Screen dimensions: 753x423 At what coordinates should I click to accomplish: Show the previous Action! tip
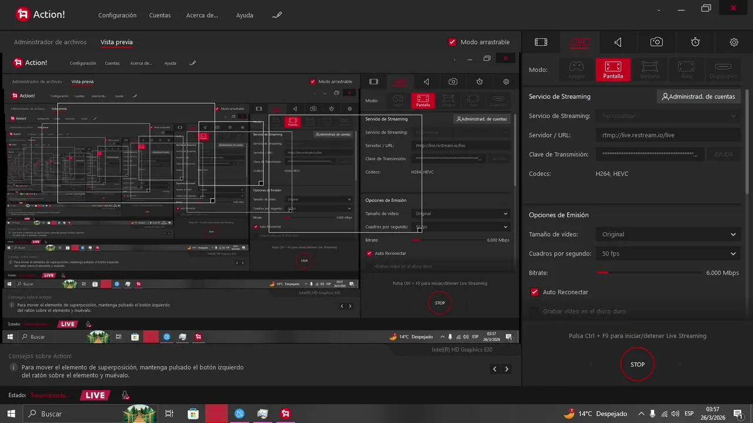pos(495,369)
